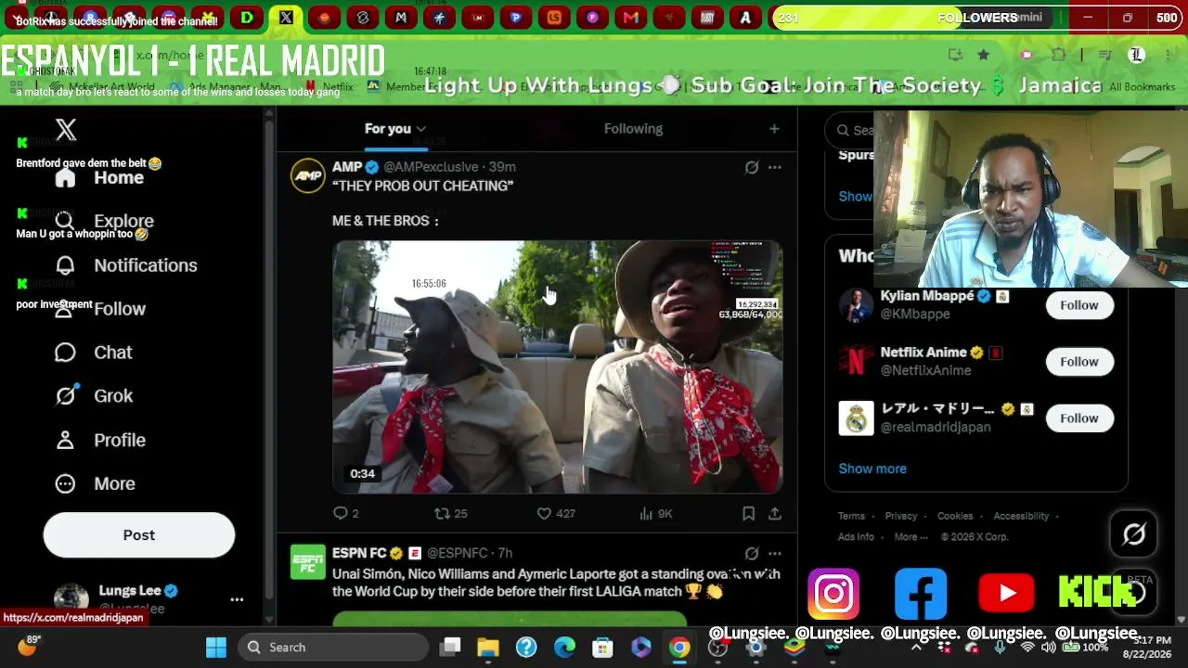This screenshot has height=668, width=1188.
Task: Open Profile from the X sidebar
Action: (x=101, y=440)
